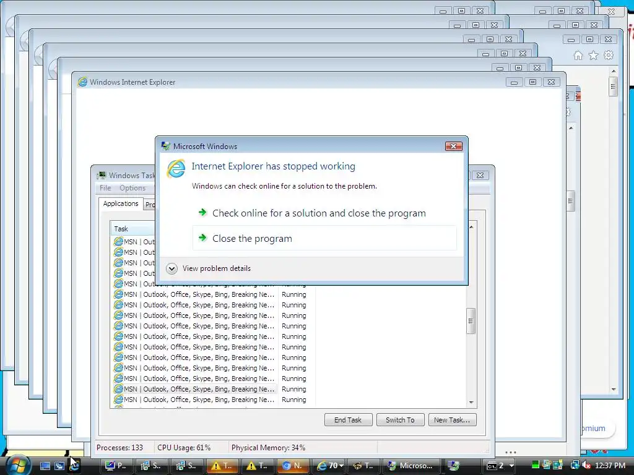Click the Home icon in the background browser
This screenshot has height=475, width=634.
[578, 55]
